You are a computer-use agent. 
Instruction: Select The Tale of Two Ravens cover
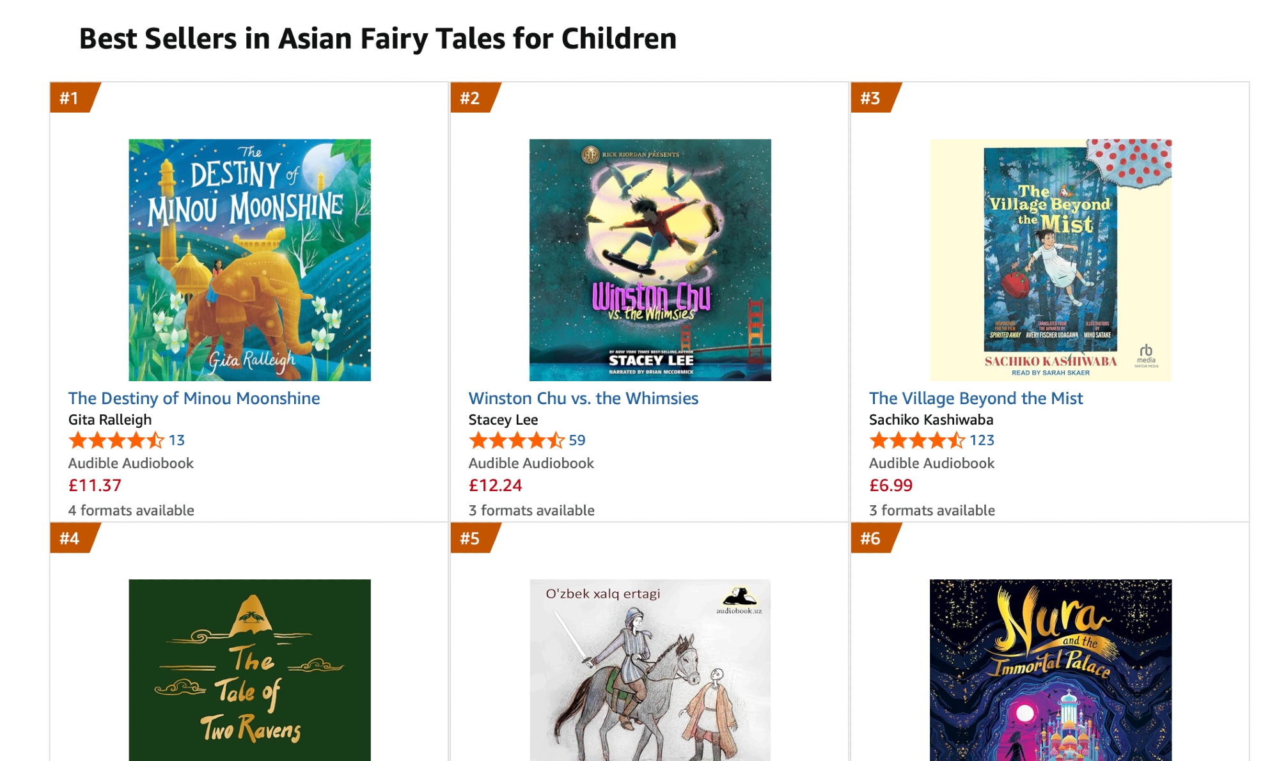(249, 670)
